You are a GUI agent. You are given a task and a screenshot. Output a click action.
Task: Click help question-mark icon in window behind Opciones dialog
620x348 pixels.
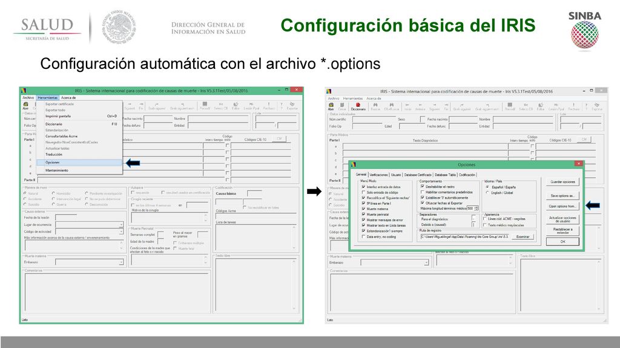click(x=586, y=106)
